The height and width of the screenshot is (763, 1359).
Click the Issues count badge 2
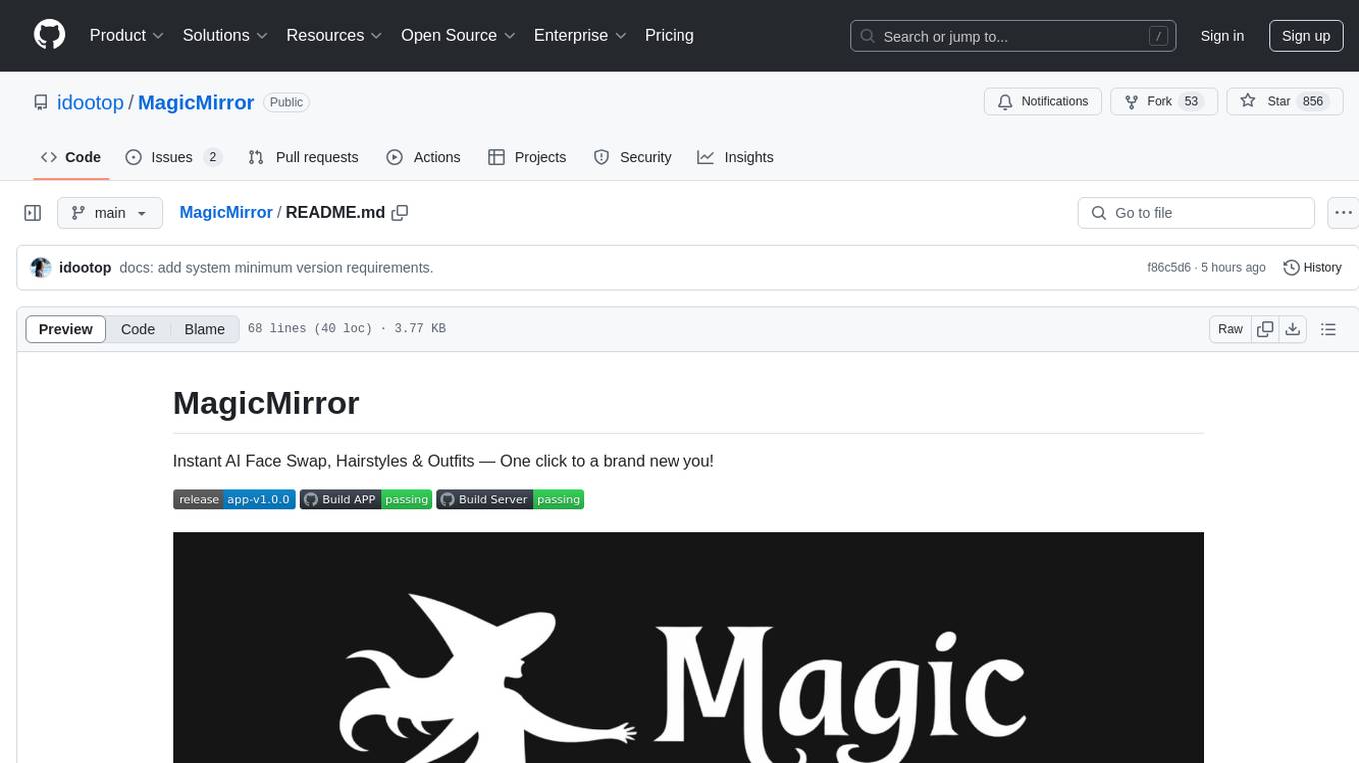coord(212,157)
